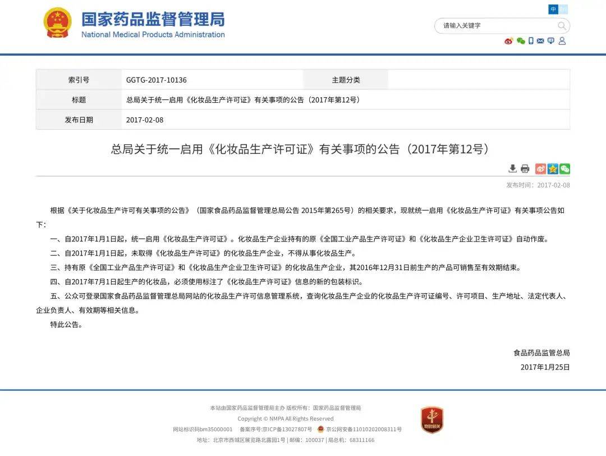This screenshot has width=606, height=456.
Task: Click the search magnifier icon
Action: (562, 26)
